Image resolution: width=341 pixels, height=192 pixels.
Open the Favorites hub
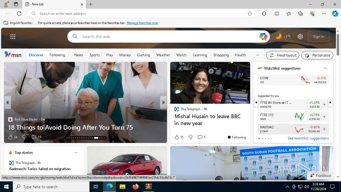[x=289, y=14]
